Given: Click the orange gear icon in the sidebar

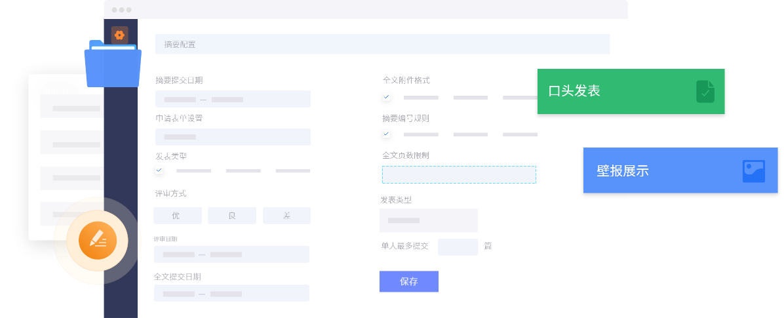Looking at the screenshot, I should pos(119,35).
